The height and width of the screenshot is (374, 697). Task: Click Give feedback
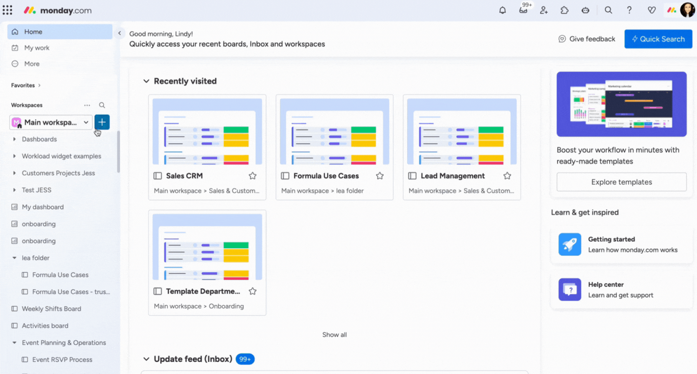pos(587,39)
